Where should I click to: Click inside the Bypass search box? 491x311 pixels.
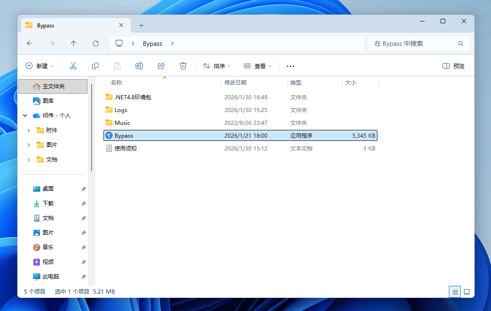coord(415,43)
